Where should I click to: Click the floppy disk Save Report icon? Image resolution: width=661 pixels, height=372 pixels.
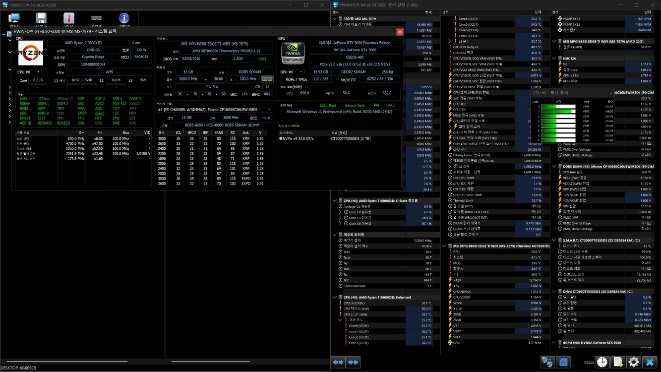pyautogui.click(x=41, y=19)
